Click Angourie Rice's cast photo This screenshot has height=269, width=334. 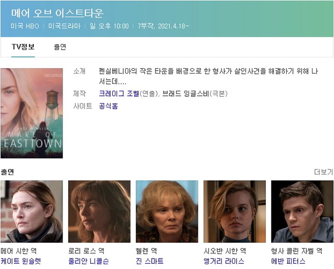(235, 211)
